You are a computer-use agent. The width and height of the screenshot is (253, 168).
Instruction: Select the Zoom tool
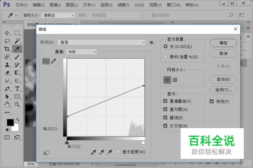click(17, 105)
